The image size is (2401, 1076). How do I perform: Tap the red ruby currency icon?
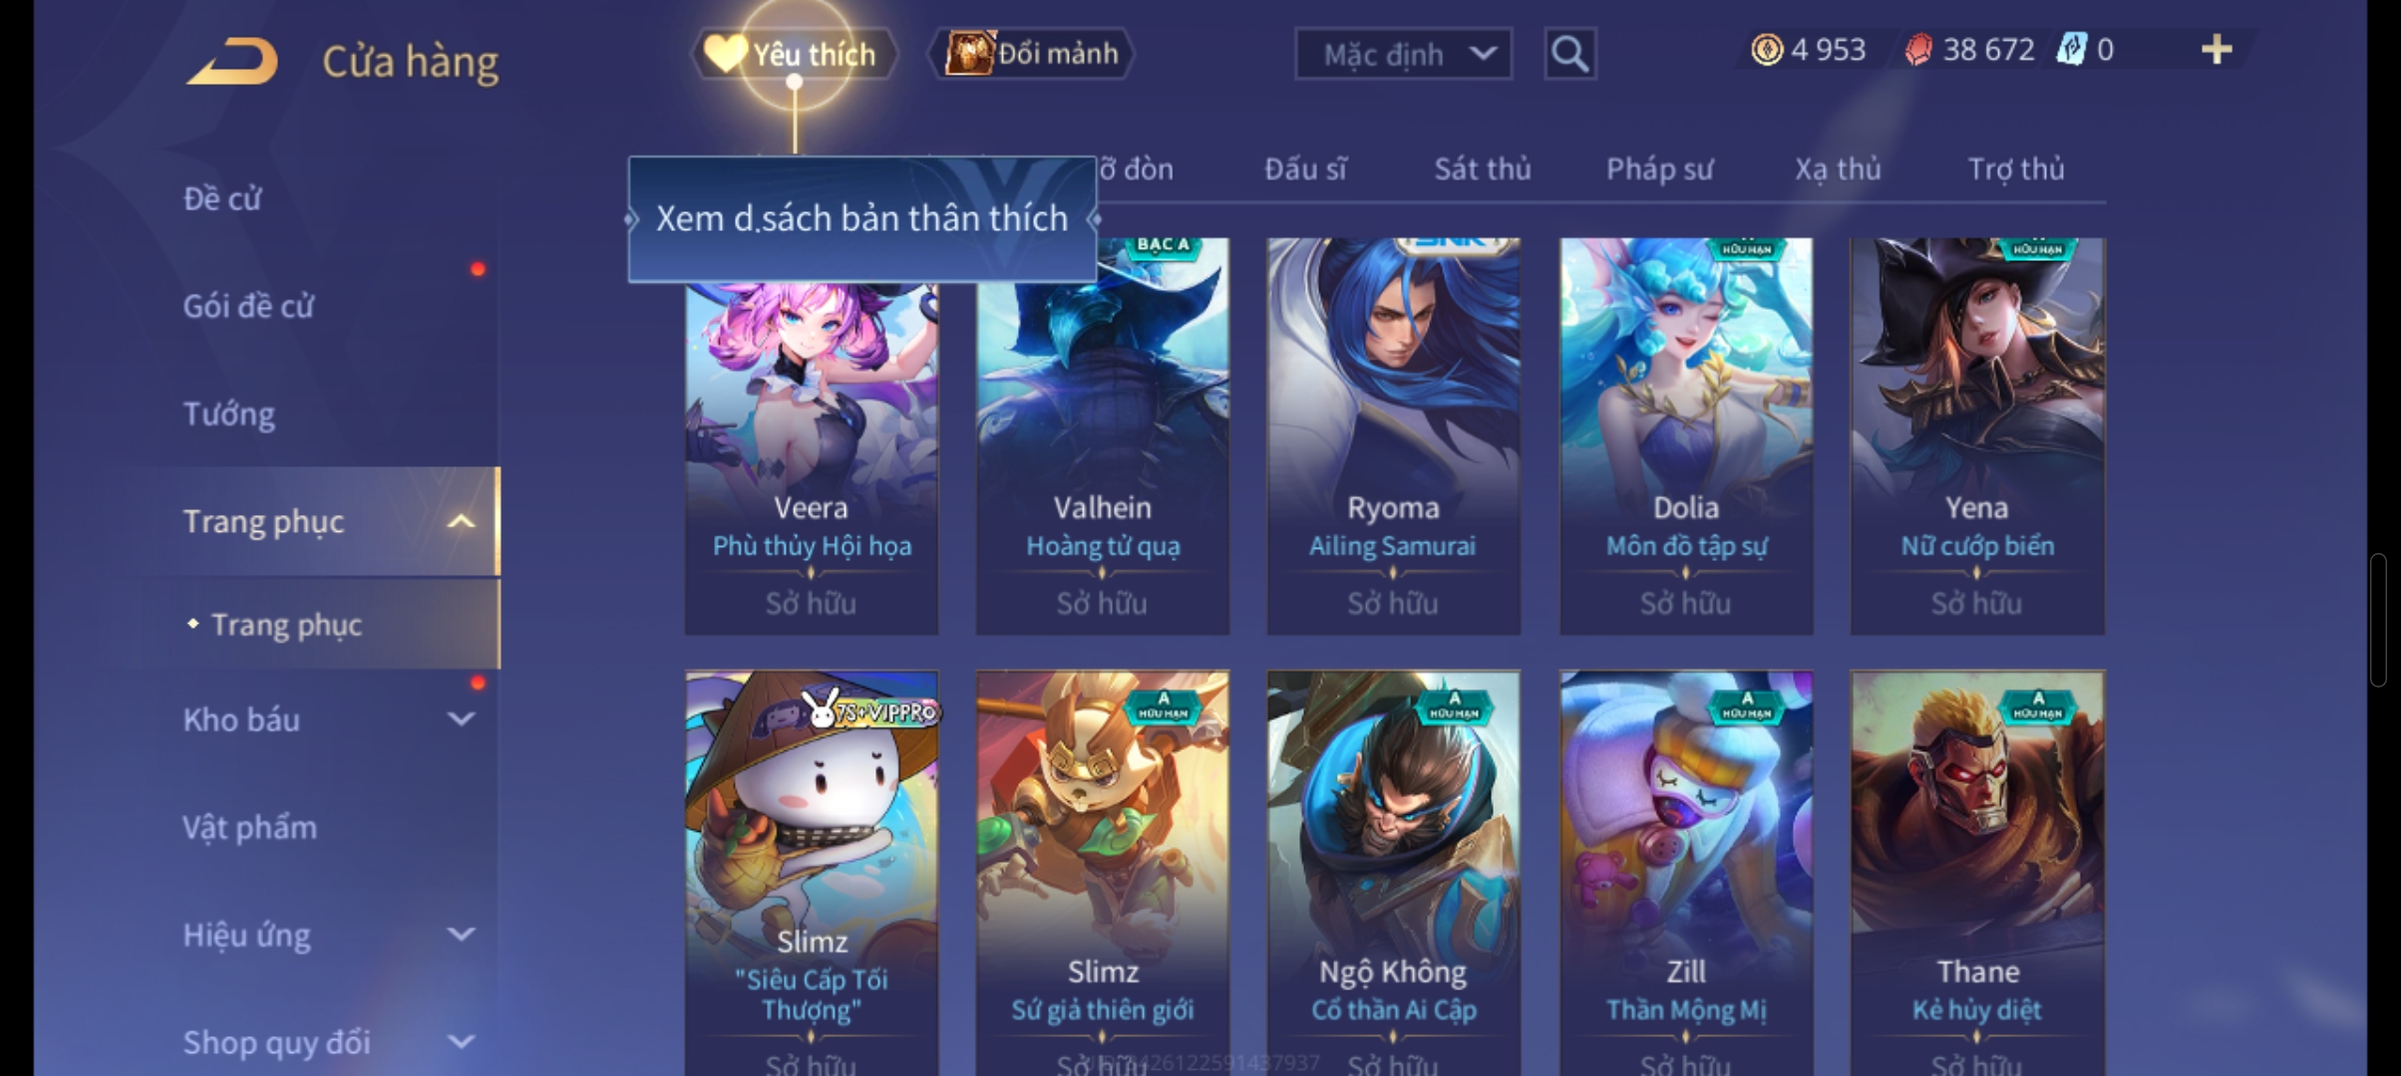(1917, 50)
